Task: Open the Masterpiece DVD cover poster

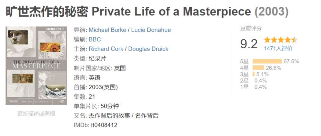Action: (x=36, y=66)
